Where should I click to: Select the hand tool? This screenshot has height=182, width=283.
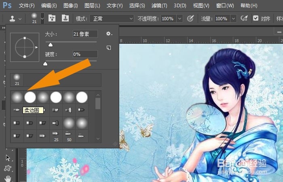[8, 179]
